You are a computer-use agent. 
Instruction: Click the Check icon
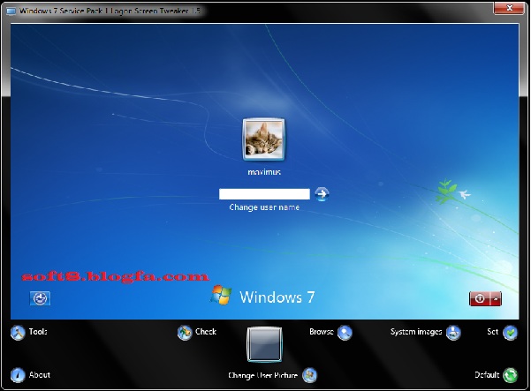pos(185,333)
